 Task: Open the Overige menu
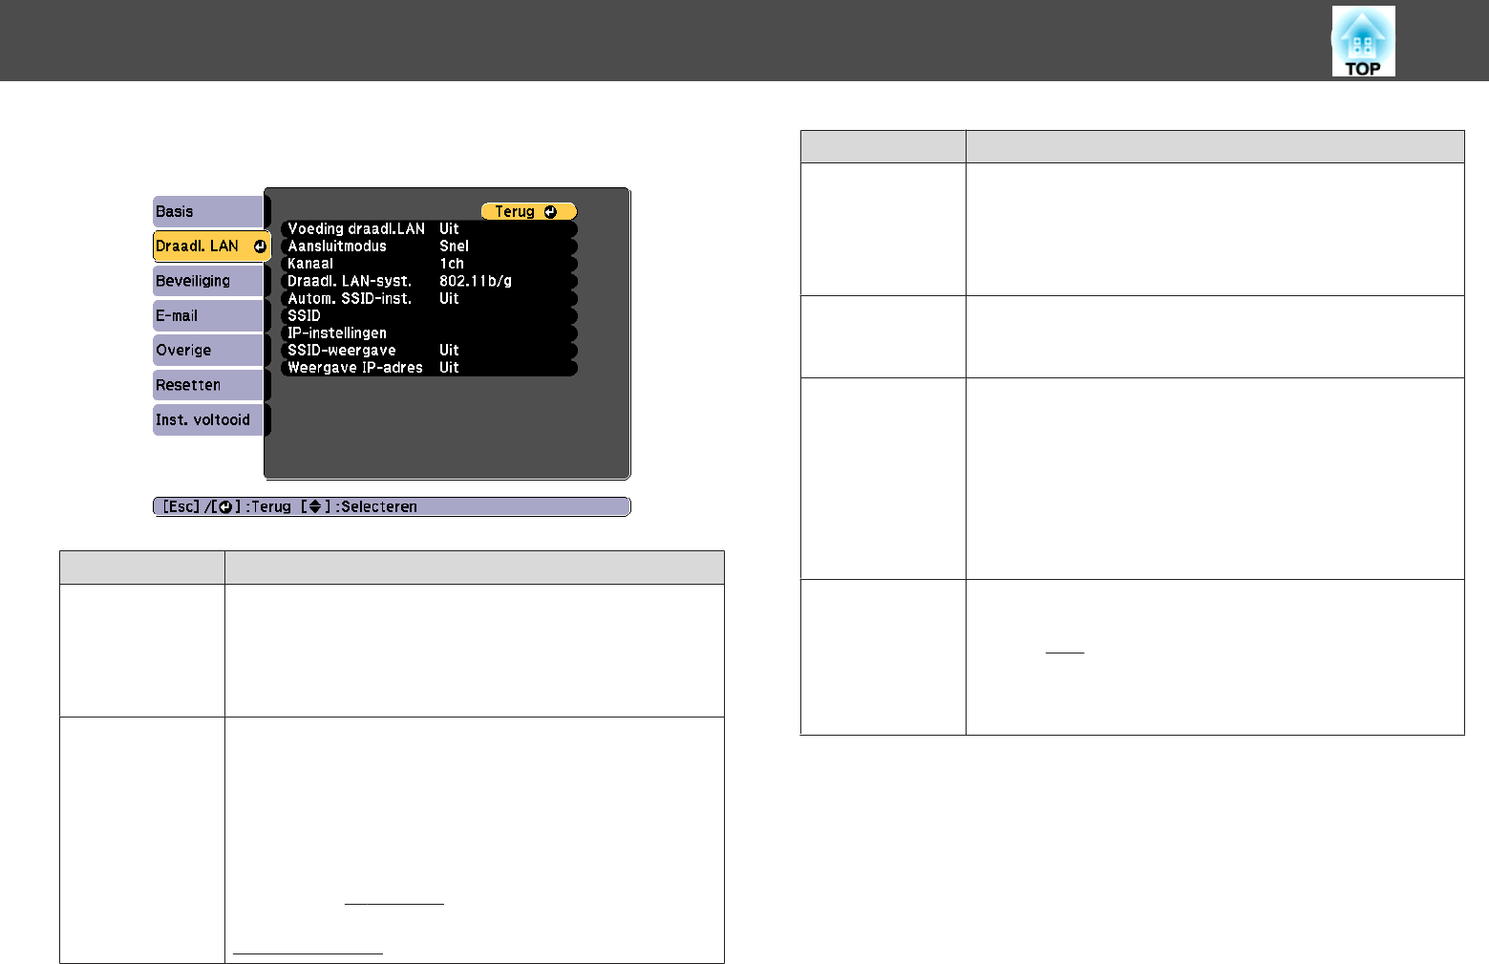[x=207, y=351]
